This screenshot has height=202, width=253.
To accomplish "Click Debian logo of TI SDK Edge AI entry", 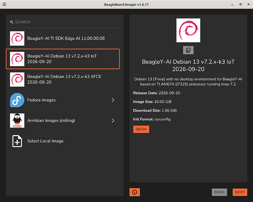I will [17, 38].
